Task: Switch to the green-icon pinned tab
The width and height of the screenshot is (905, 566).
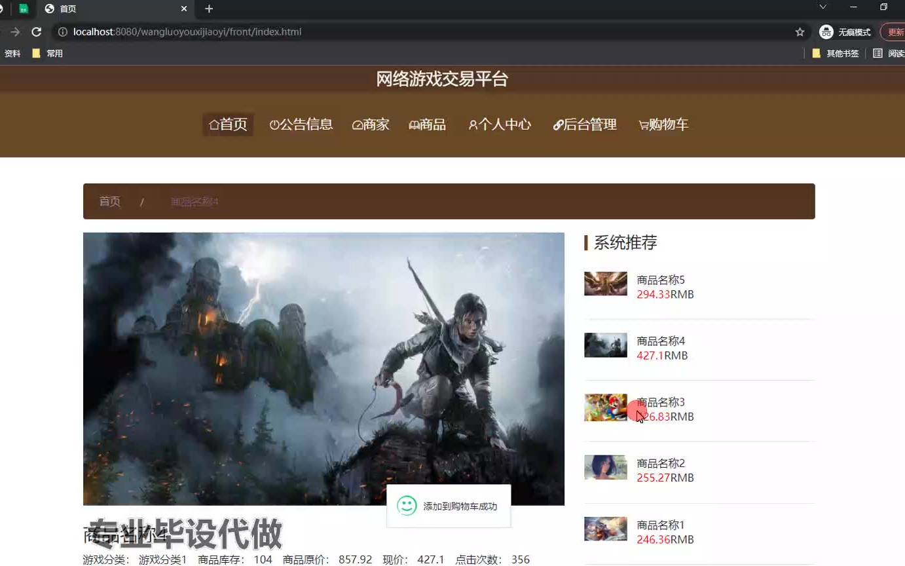Action: point(24,9)
